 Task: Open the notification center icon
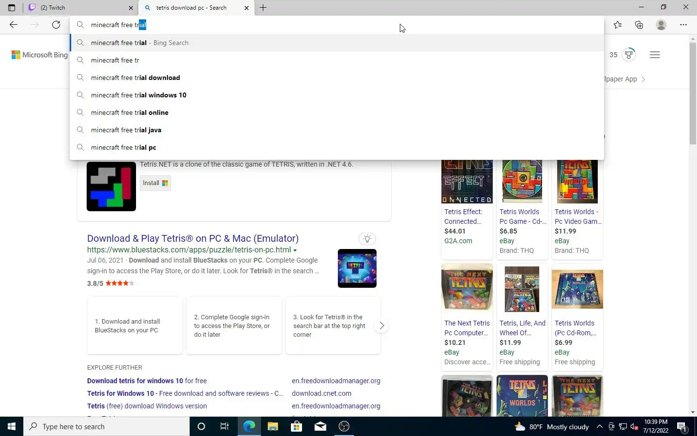click(x=682, y=427)
